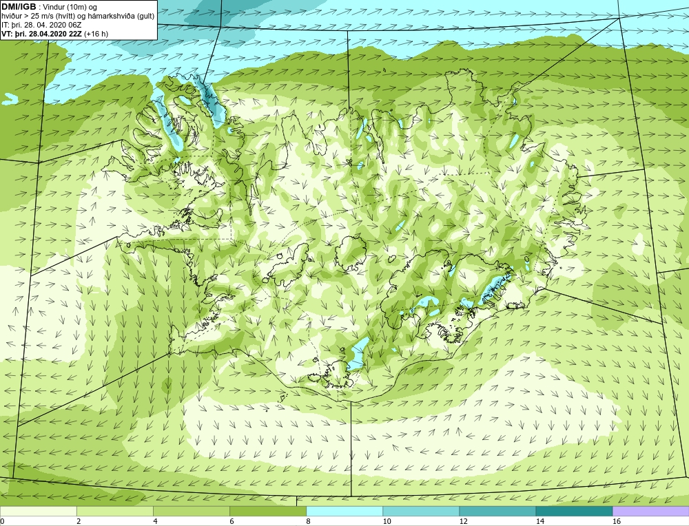Click the legend scale label '14'
The width and height of the screenshot is (689, 526).
(x=540, y=521)
